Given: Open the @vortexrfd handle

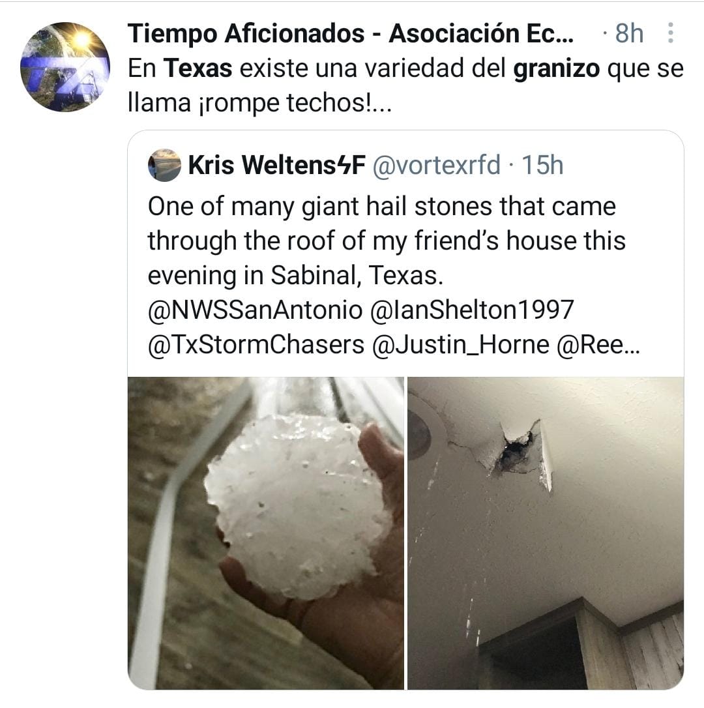Looking at the screenshot, I should point(437,165).
